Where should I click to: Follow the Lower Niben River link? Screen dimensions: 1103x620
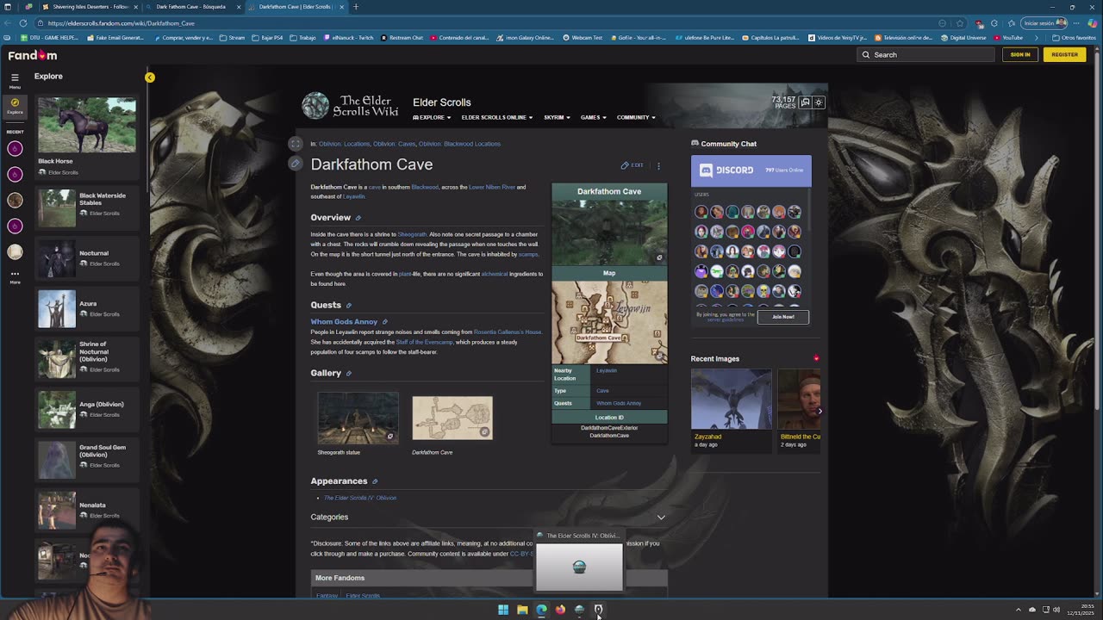(492, 187)
